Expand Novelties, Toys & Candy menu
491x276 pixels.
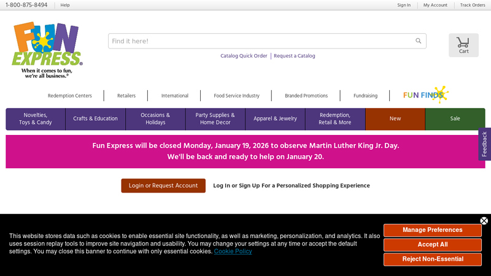[36, 119]
